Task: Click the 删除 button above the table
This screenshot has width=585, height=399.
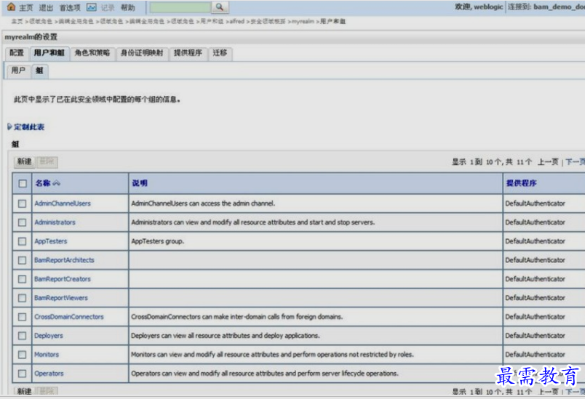Action: coord(47,161)
